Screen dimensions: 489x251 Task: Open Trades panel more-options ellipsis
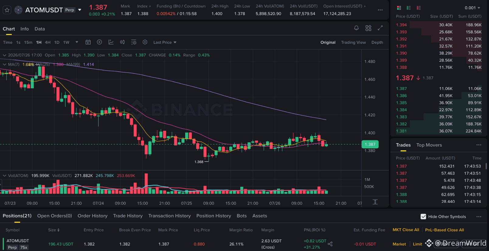[479, 145]
